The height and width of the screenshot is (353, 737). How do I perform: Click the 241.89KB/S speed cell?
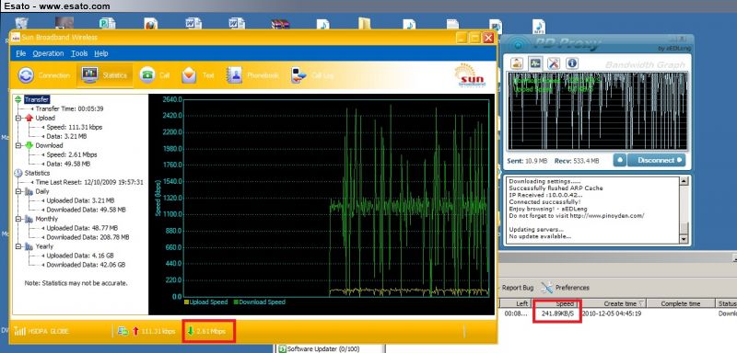557,313
